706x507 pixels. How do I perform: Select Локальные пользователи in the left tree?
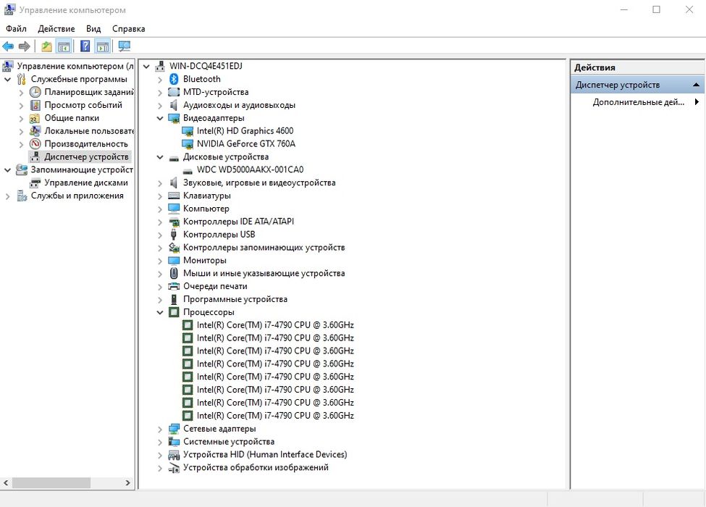tap(89, 131)
